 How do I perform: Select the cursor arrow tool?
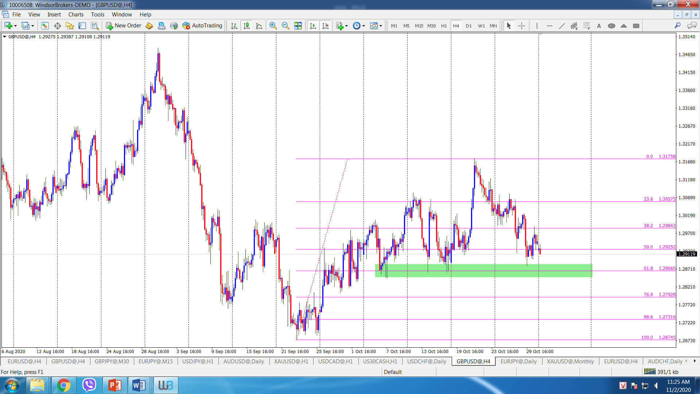pos(509,26)
